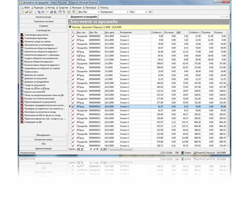Open the Док. No dropdown in toolbar

[99, 12]
